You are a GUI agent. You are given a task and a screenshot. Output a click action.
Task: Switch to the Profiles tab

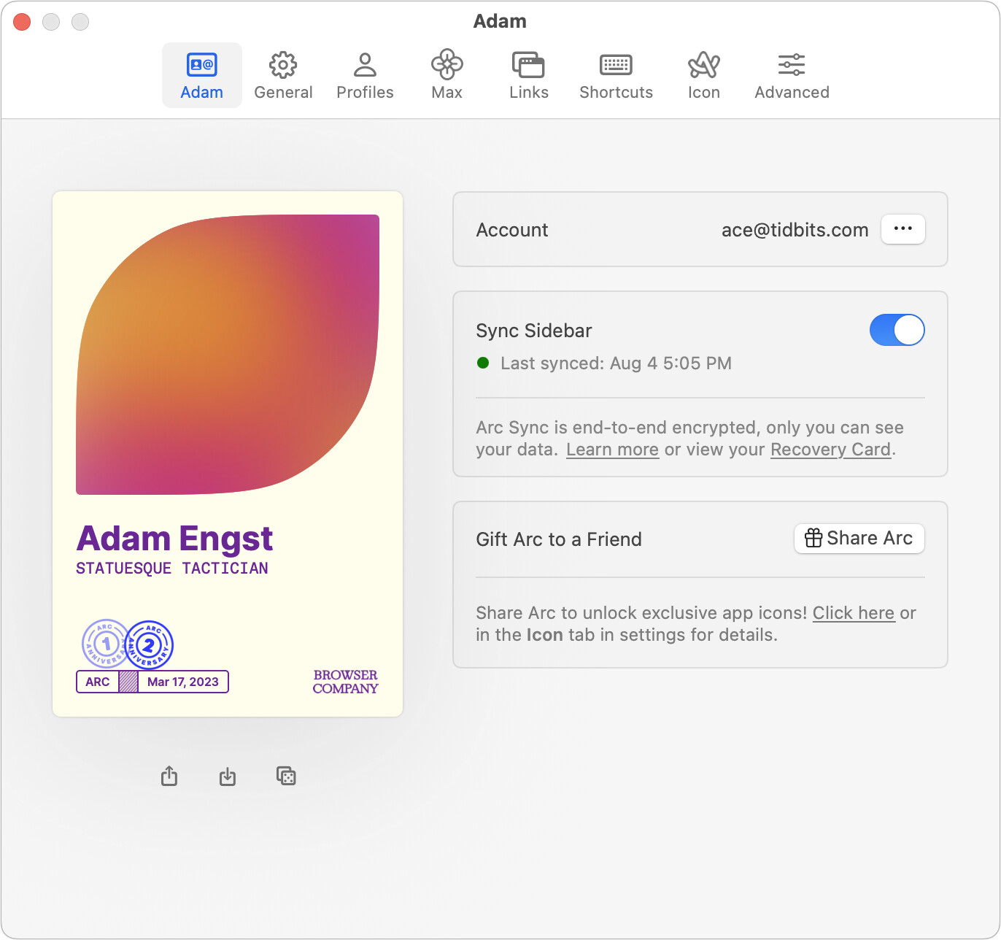[365, 75]
